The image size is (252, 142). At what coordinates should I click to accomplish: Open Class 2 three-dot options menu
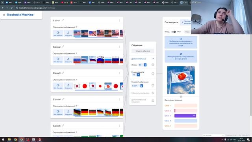[119, 47]
